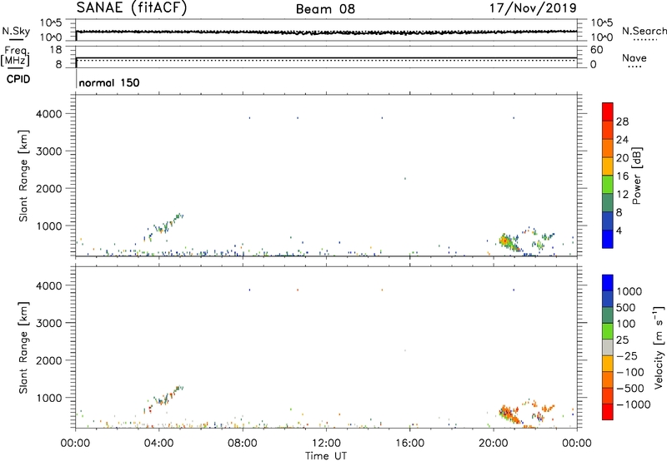Click the red top segment of Power colorbar
This screenshot has width=667, height=461.
click(x=608, y=112)
